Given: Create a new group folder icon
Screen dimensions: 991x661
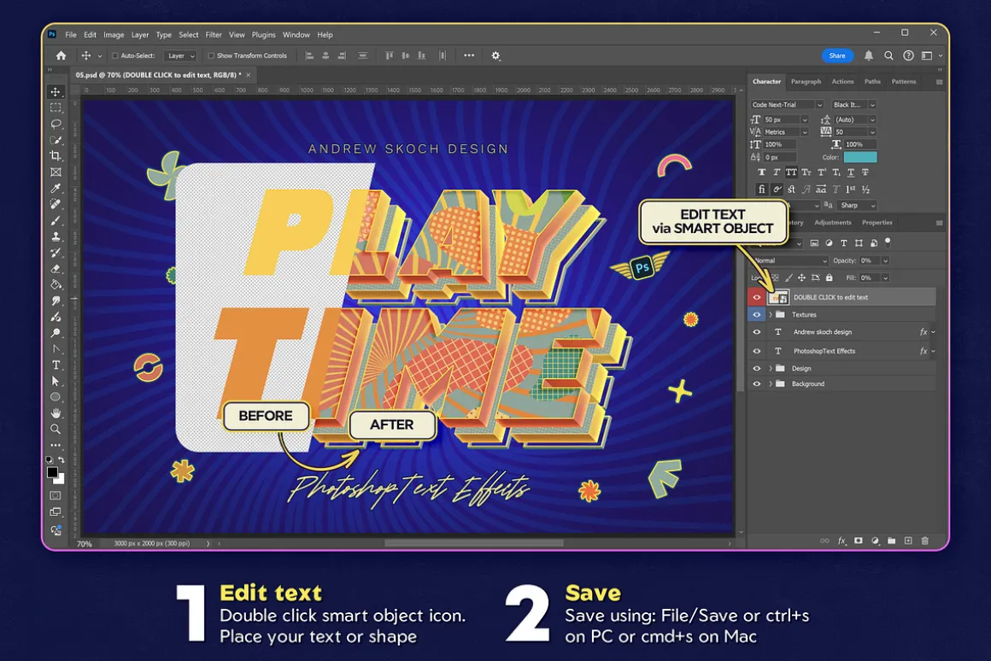Looking at the screenshot, I should [x=892, y=541].
